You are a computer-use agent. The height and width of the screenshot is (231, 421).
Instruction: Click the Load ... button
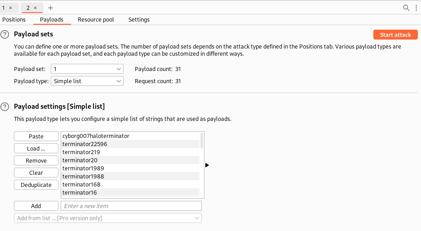click(36, 148)
